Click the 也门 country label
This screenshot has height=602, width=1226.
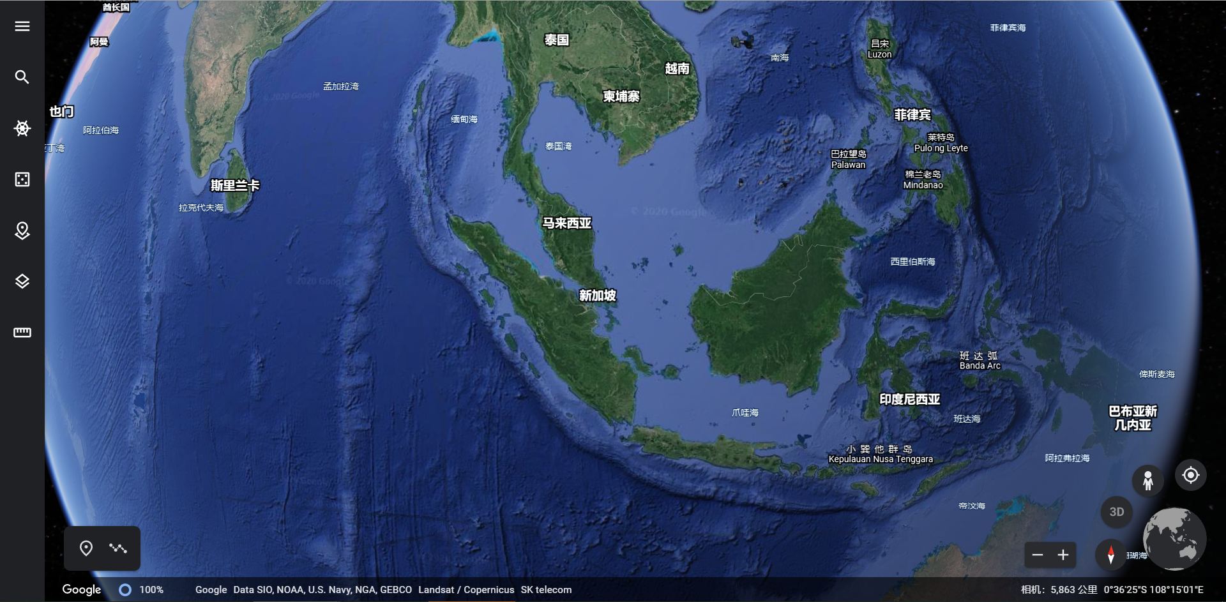pos(62,112)
